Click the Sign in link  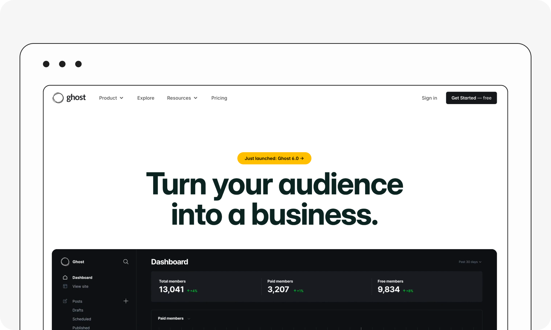tap(429, 98)
